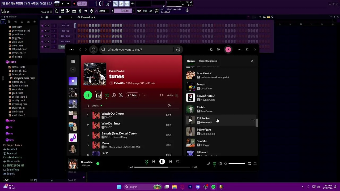Adjust the Spotify volume slider
The height and width of the screenshot is (191, 340).
pos(237,164)
